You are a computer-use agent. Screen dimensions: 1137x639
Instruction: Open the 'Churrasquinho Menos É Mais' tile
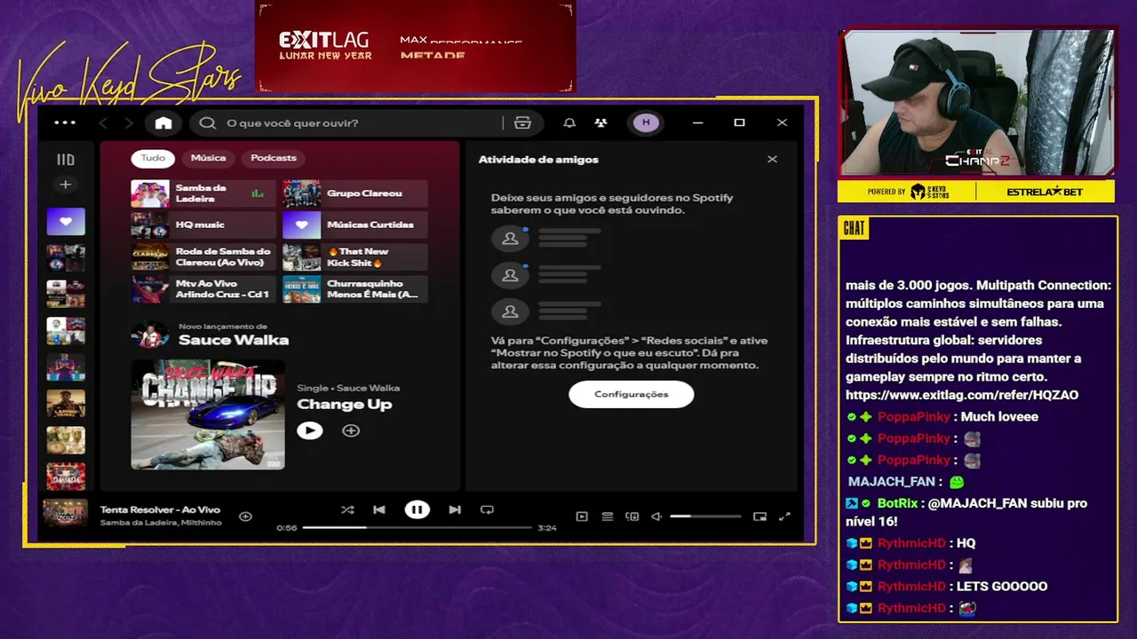coord(355,289)
